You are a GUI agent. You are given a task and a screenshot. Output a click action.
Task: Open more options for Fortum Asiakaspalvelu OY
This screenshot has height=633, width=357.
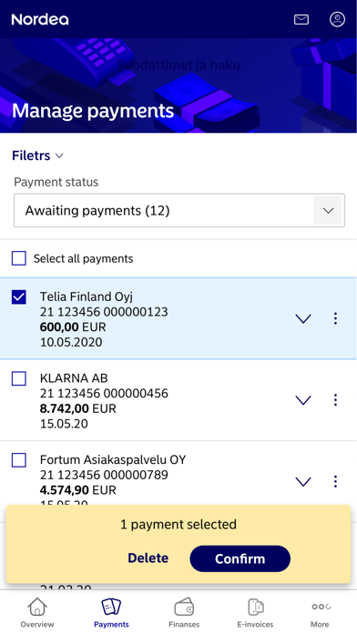(335, 481)
